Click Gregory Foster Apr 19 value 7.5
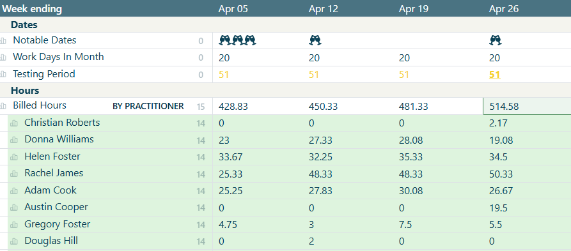This screenshot has height=251, width=571. point(405,225)
